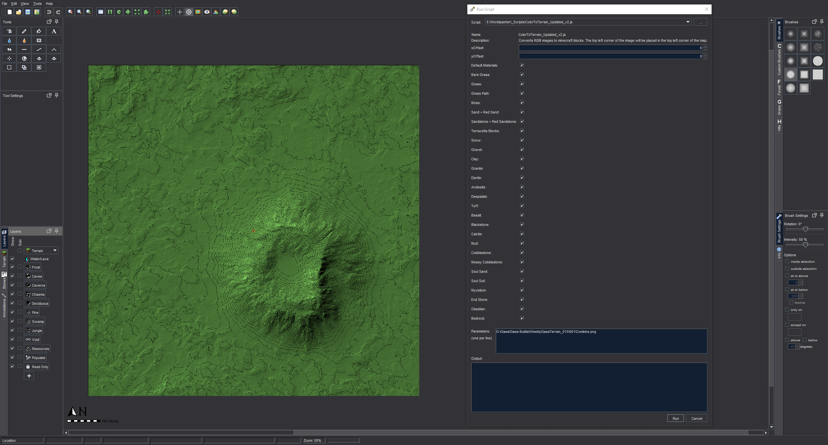Toggle the contour lines target icon
This screenshot has height=445, width=828.
(x=189, y=12)
